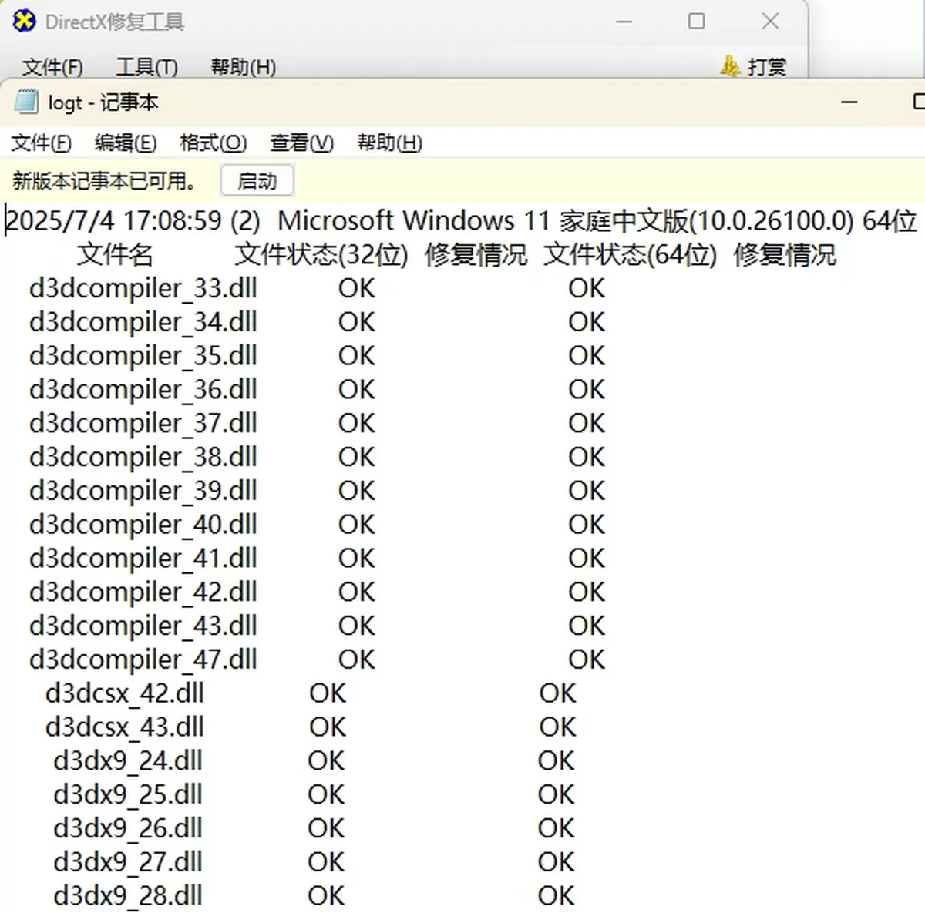Click 64-bit OK status for d3dcompiler_47.dll

coord(587,660)
